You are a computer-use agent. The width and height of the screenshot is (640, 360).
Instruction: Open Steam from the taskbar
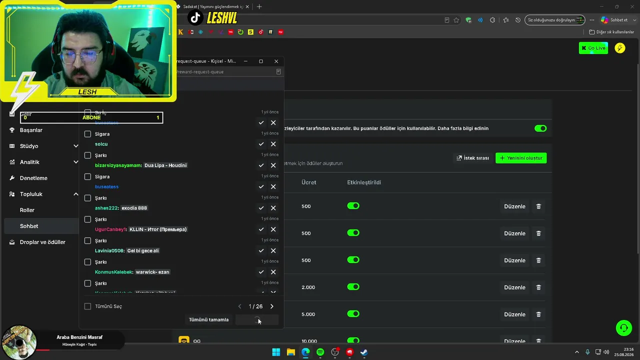pyautogui.click(x=364, y=352)
